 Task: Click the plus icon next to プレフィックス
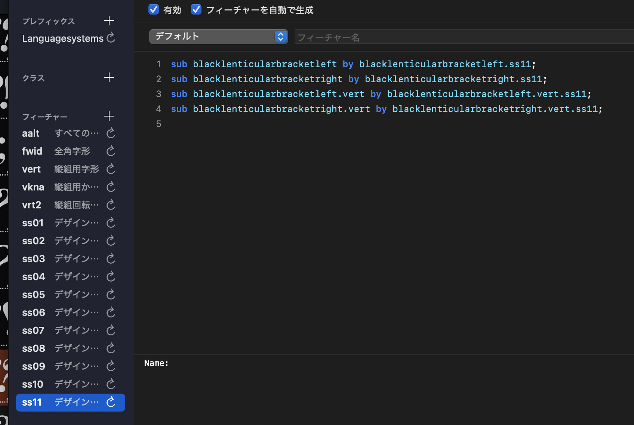[109, 21]
